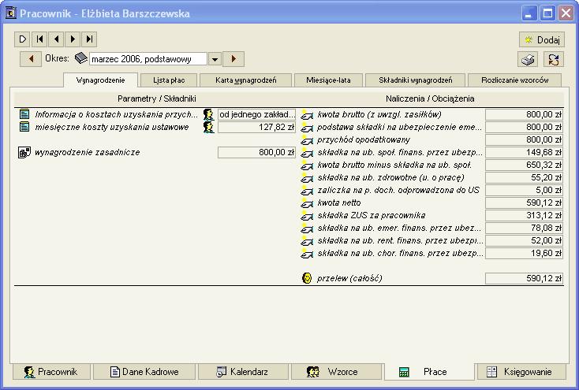The height and width of the screenshot is (390, 579).
Task: Click the Dodaj button
Action: click(542, 39)
